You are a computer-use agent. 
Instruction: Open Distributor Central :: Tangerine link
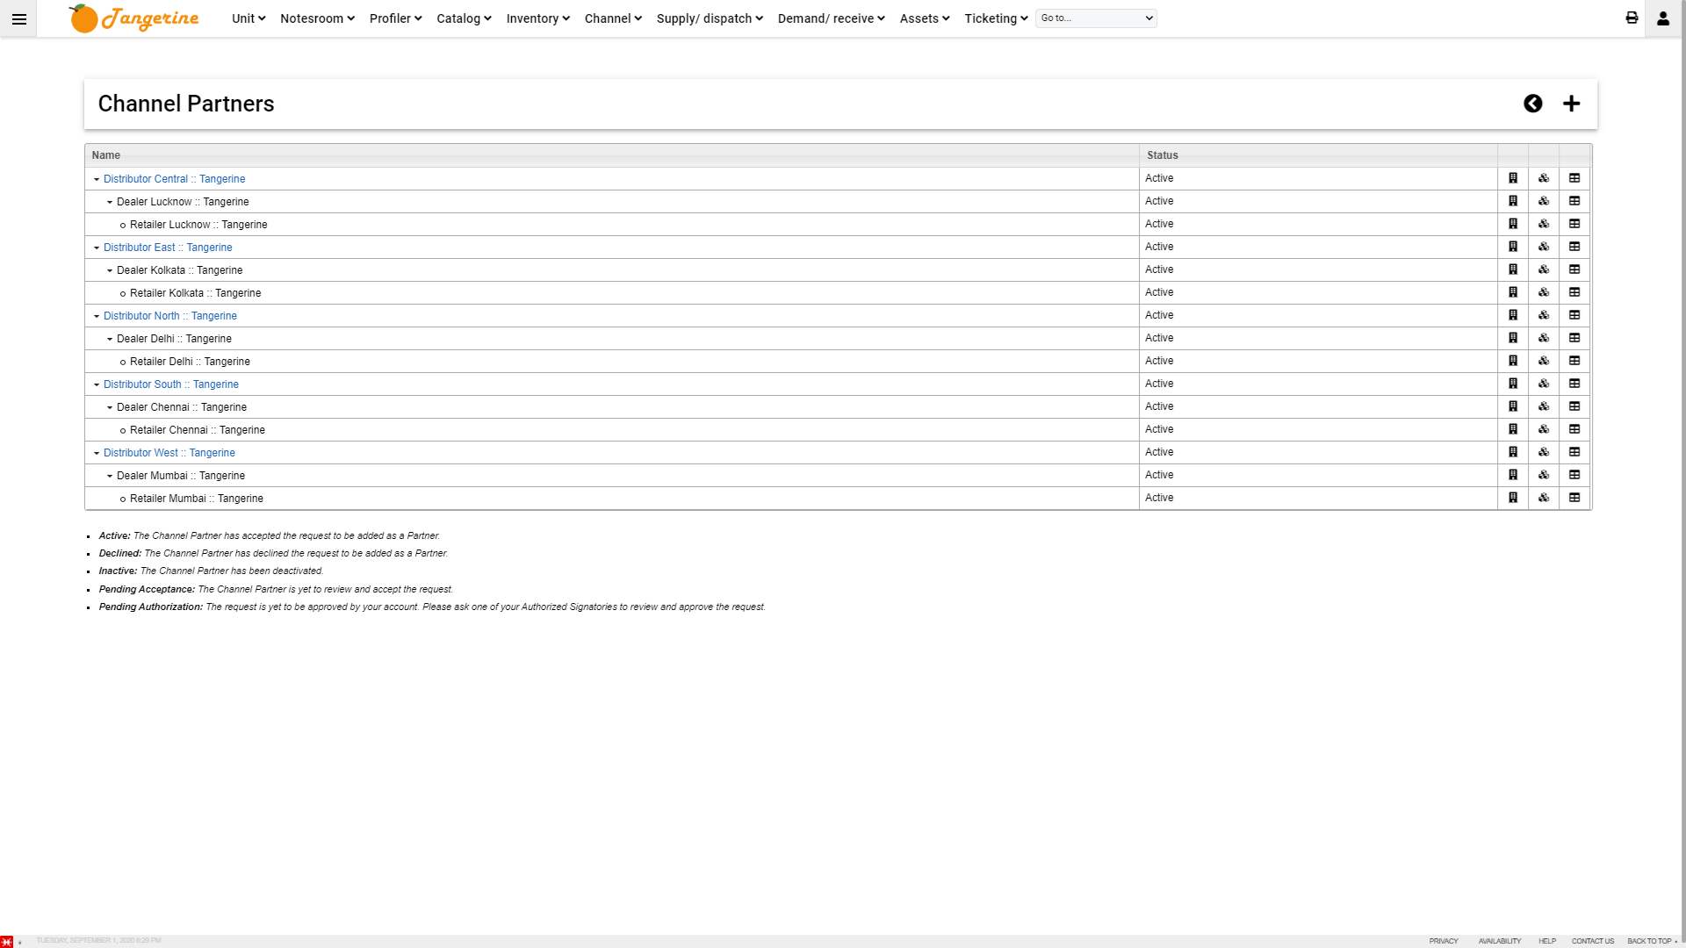tap(174, 179)
